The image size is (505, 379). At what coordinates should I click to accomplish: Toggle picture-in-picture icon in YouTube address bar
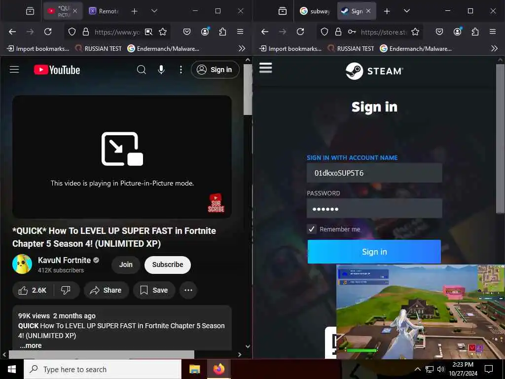pyautogui.click(x=148, y=32)
